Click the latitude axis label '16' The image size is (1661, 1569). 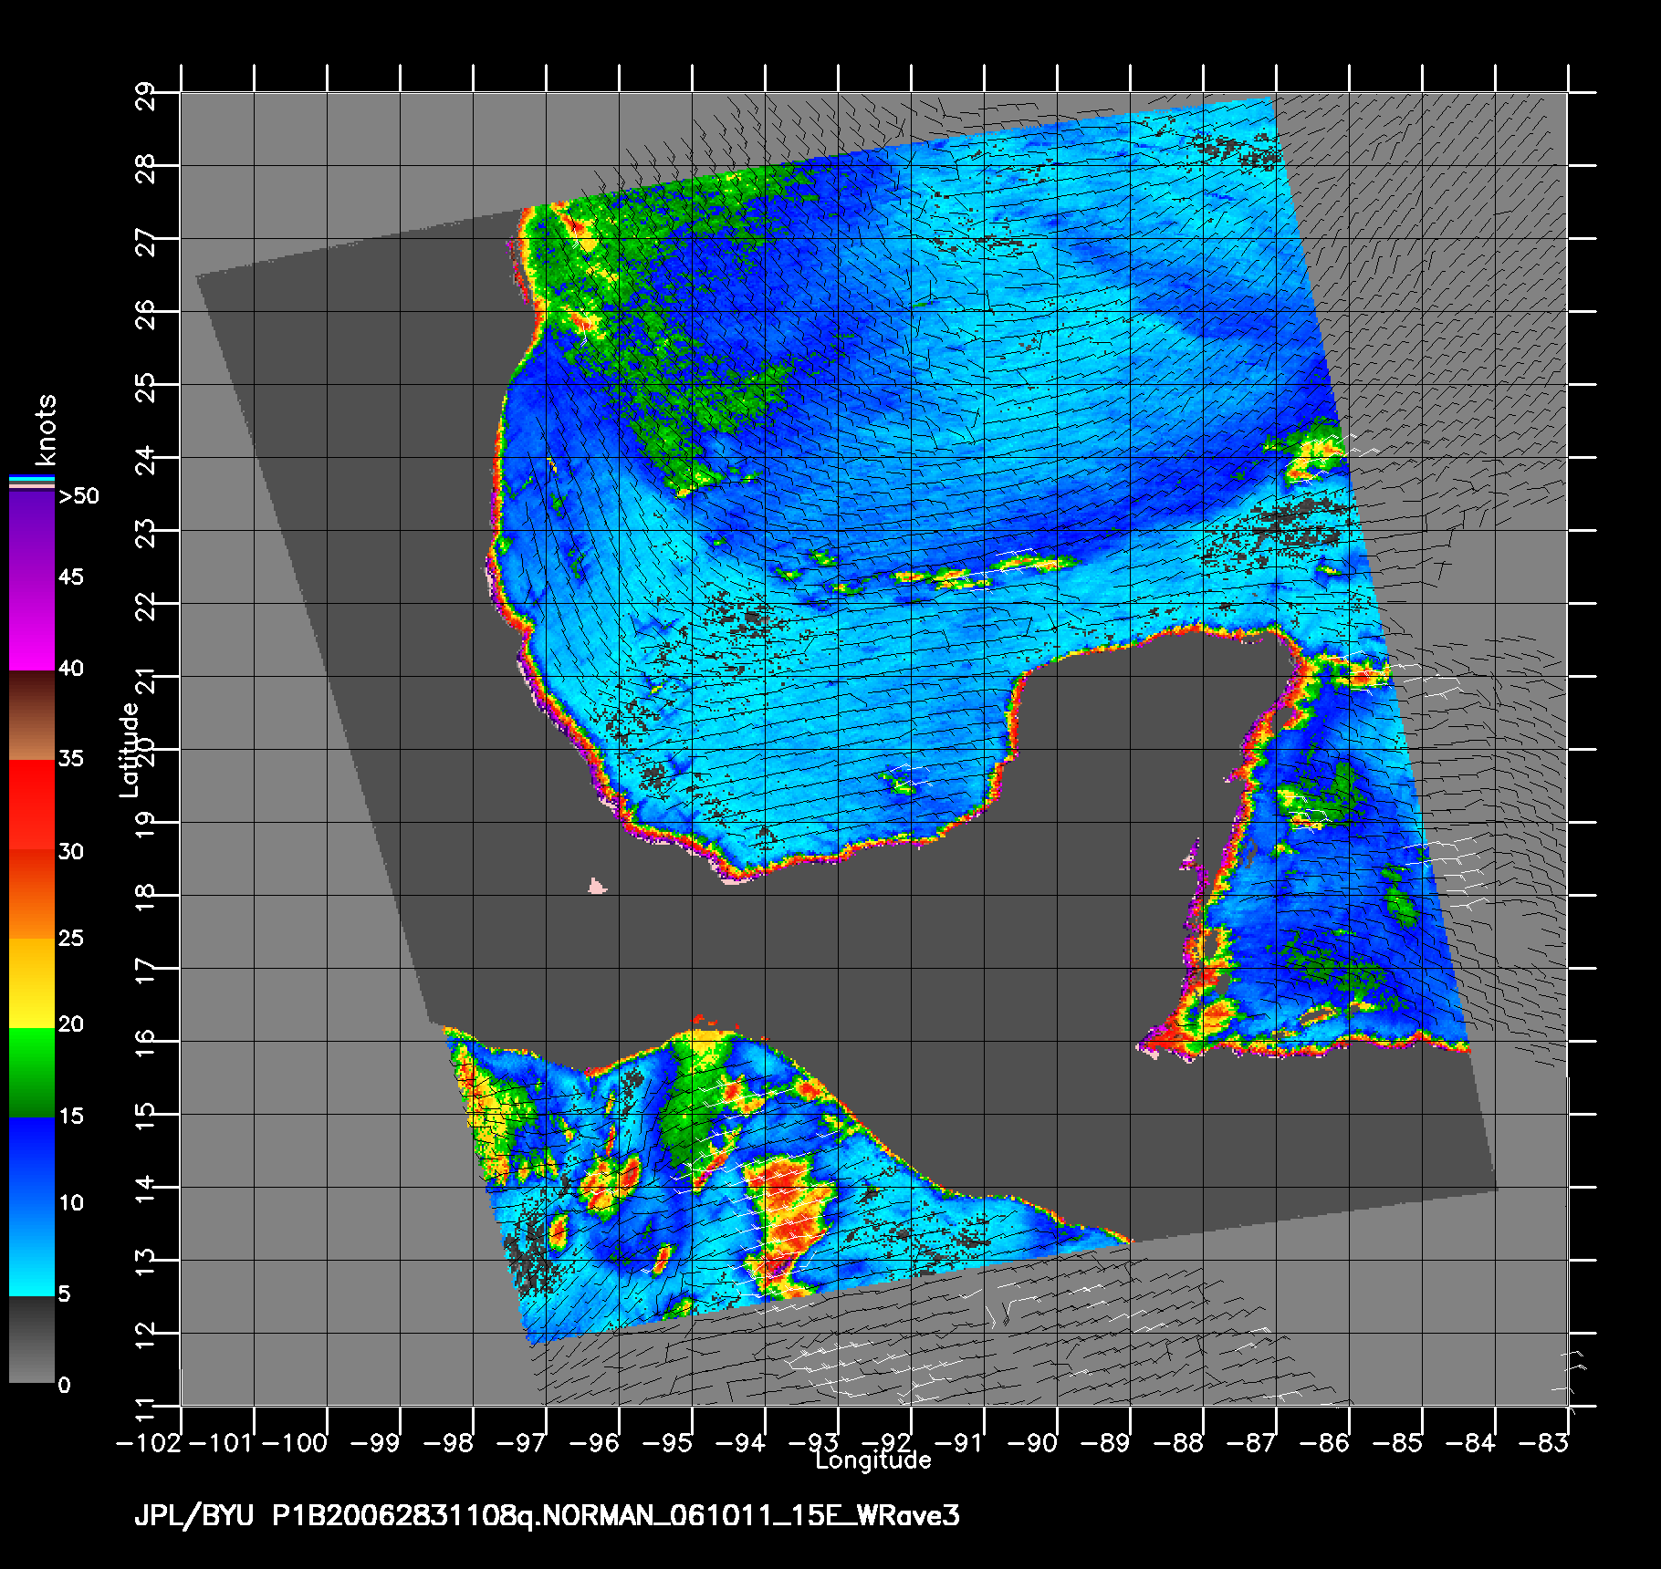coord(147,1043)
